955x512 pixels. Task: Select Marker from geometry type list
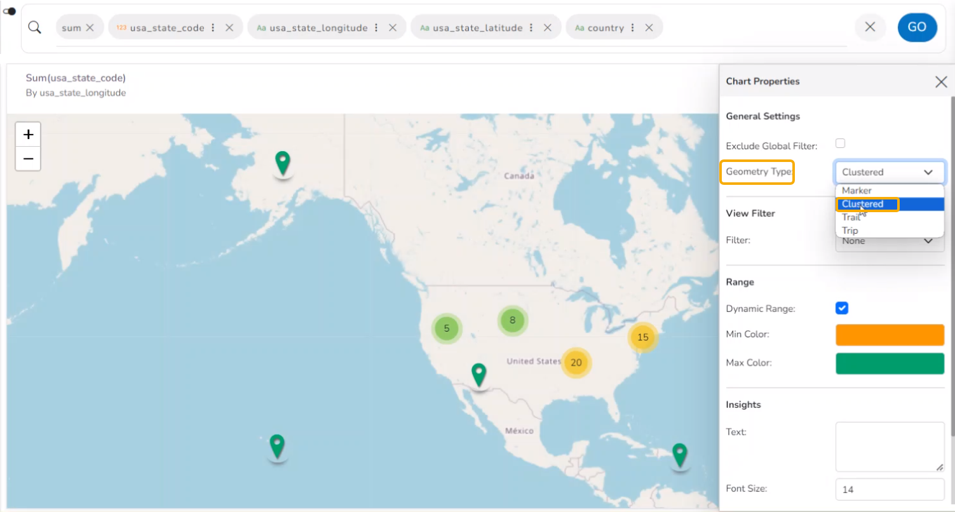(x=857, y=191)
